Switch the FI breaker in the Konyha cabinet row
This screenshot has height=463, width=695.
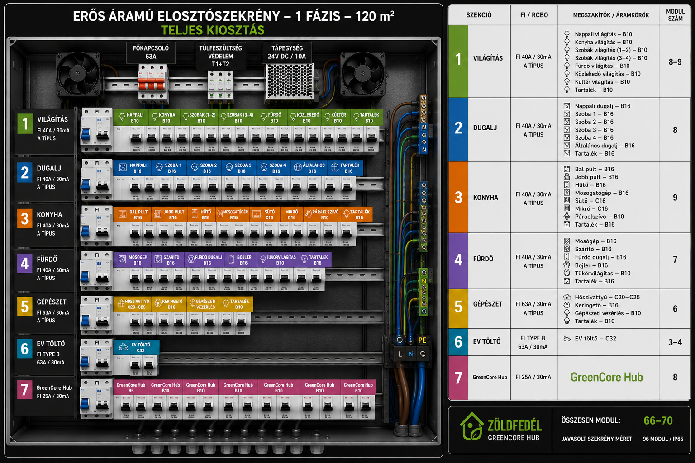point(96,227)
